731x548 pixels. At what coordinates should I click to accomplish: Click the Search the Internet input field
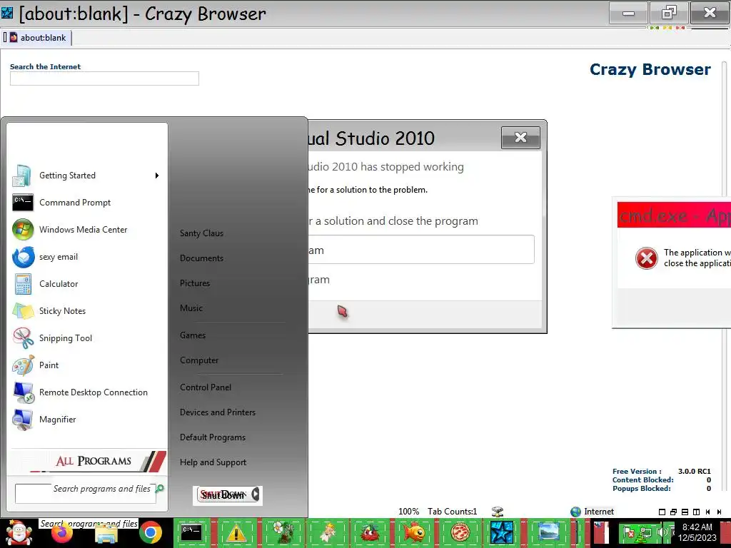[104, 78]
